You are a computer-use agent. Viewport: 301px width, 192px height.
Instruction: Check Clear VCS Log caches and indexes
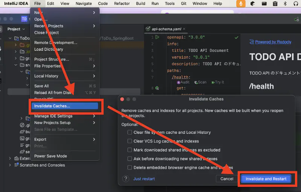[130, 141]
